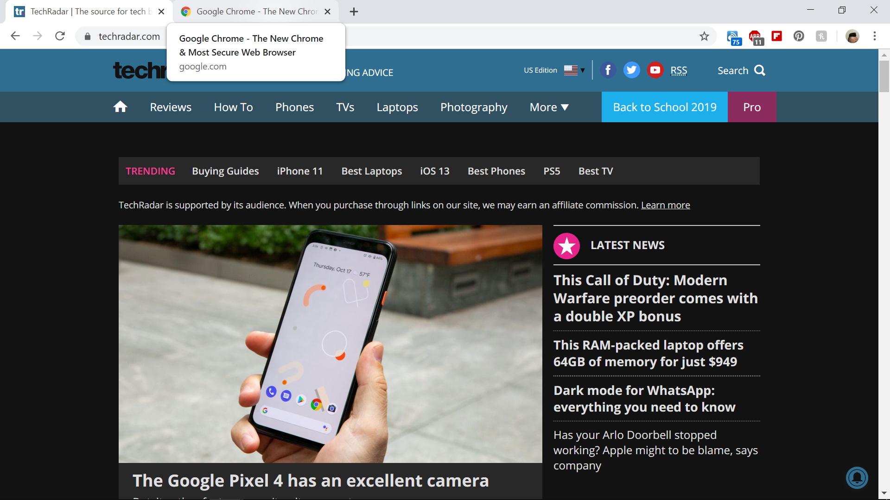890x500 pixels.
Task: Close the TechRadar tab
Action: pyautogui.click(x=161, y=12)
